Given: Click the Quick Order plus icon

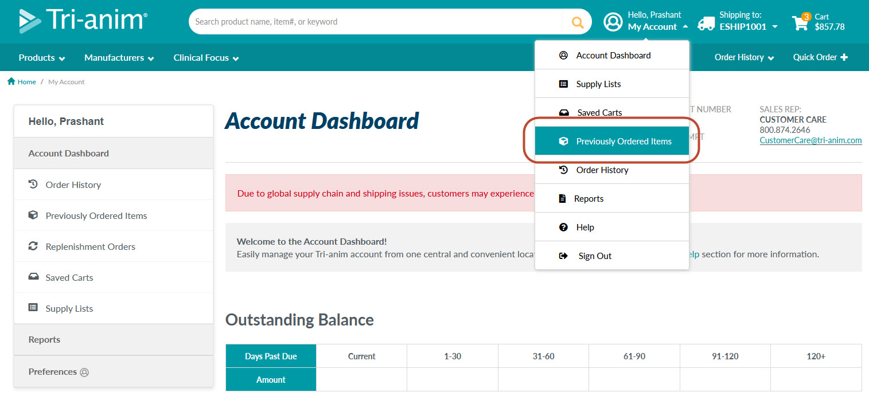Looking at the screenshot, I should [843, 57].
